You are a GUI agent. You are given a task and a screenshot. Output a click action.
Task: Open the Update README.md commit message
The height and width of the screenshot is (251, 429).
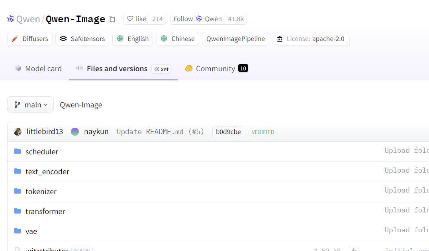pos(161,132)
